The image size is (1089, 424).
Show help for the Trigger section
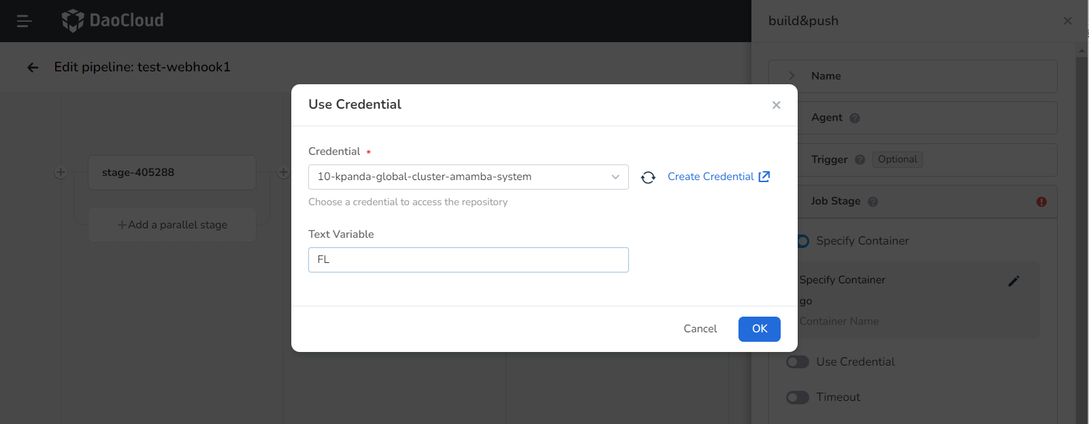coord(860,160)
